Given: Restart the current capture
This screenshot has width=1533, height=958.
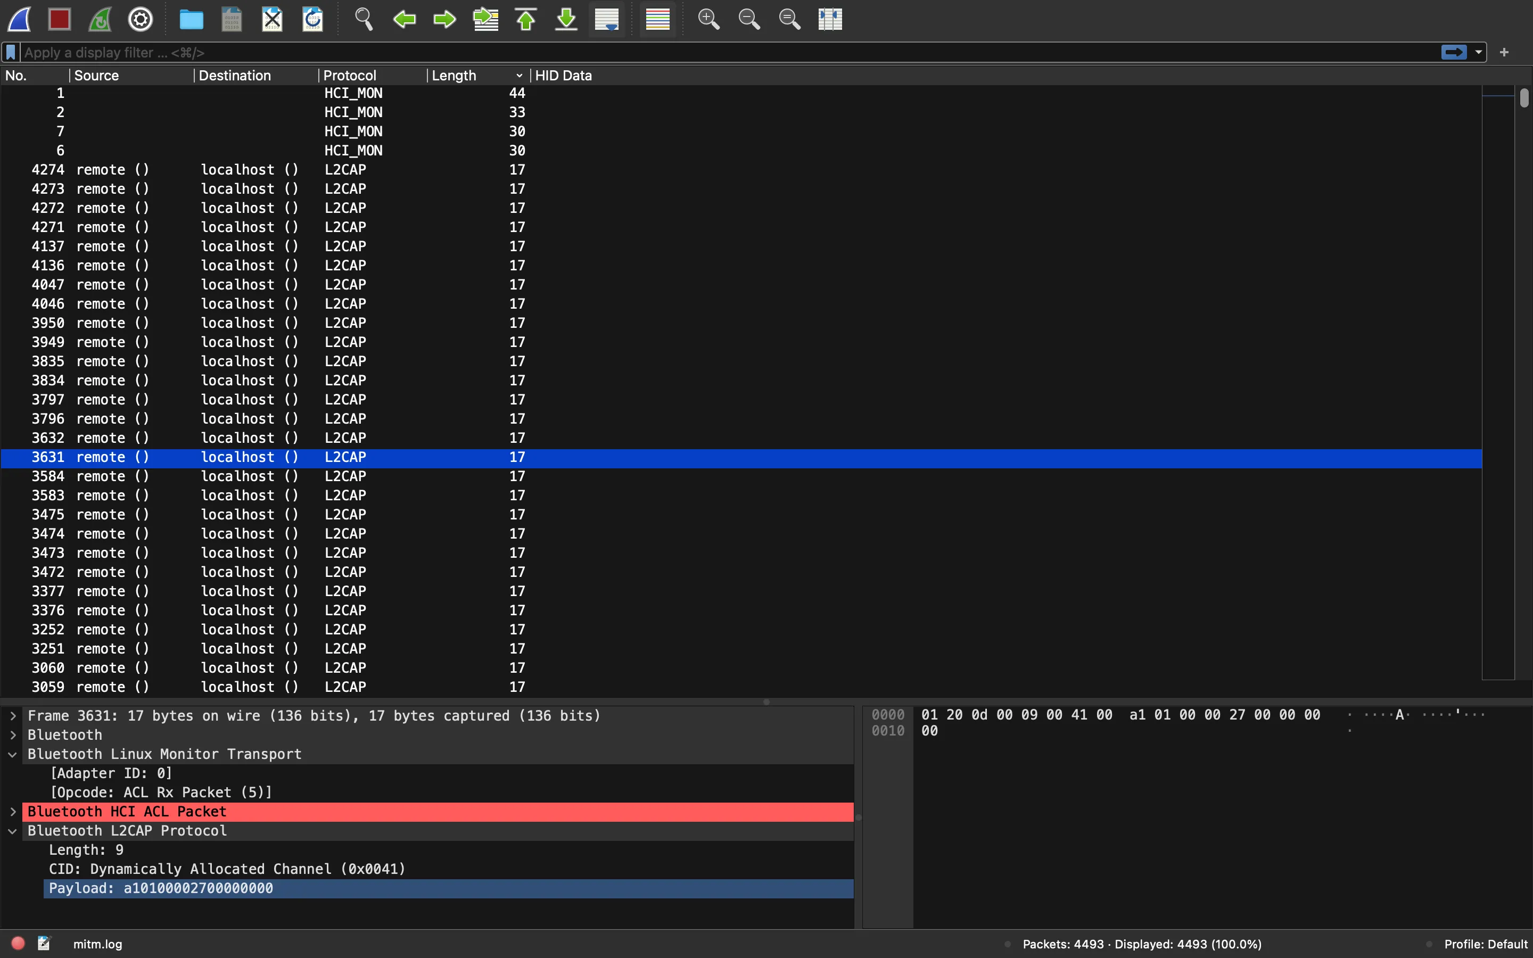Looking at the screenshot, I should point(100,19).
